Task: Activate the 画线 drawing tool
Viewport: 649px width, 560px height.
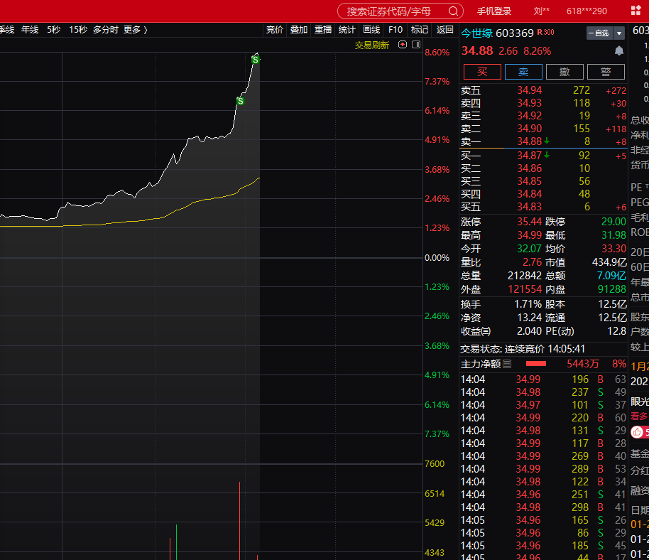Action: (x=371, y=30)
